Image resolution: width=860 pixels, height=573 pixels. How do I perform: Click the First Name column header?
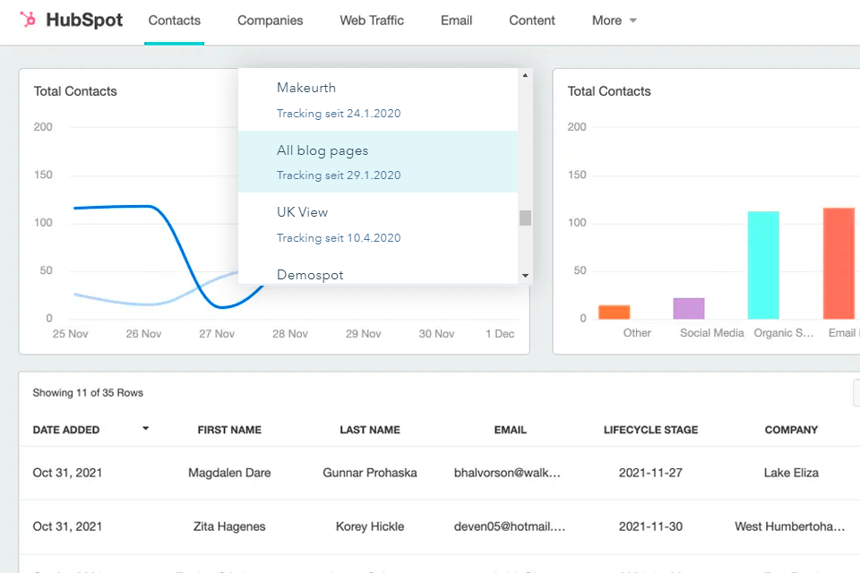click(x=229, y=430)
